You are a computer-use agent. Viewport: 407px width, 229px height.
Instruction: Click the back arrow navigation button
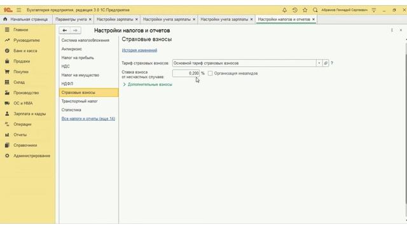(64, 31)
